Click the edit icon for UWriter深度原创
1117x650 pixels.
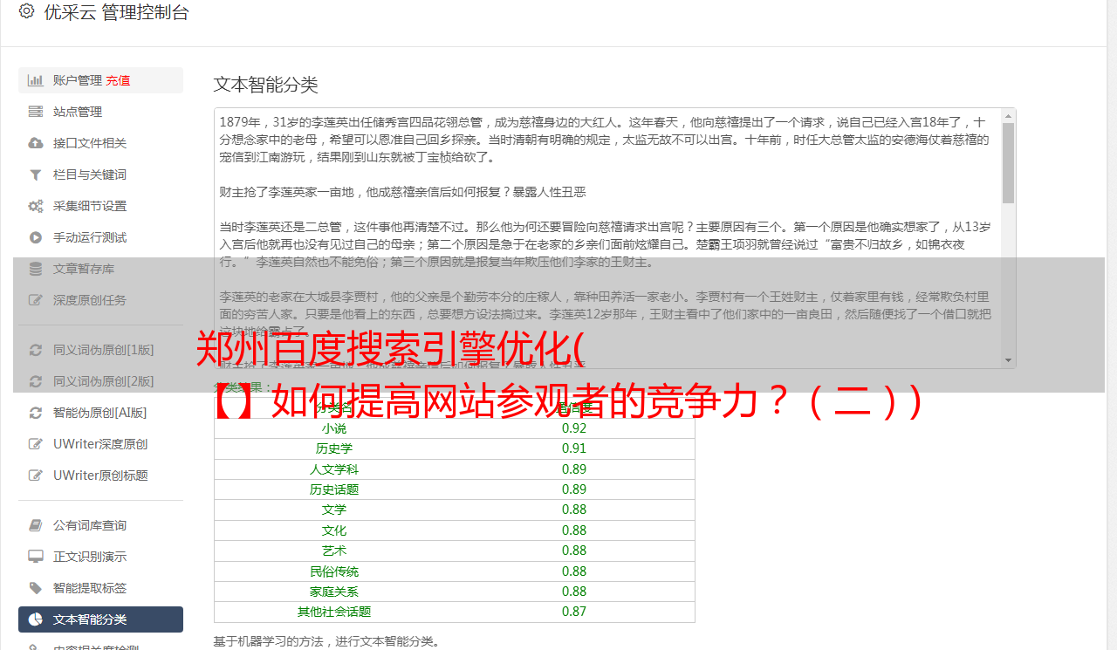(36, 444)
